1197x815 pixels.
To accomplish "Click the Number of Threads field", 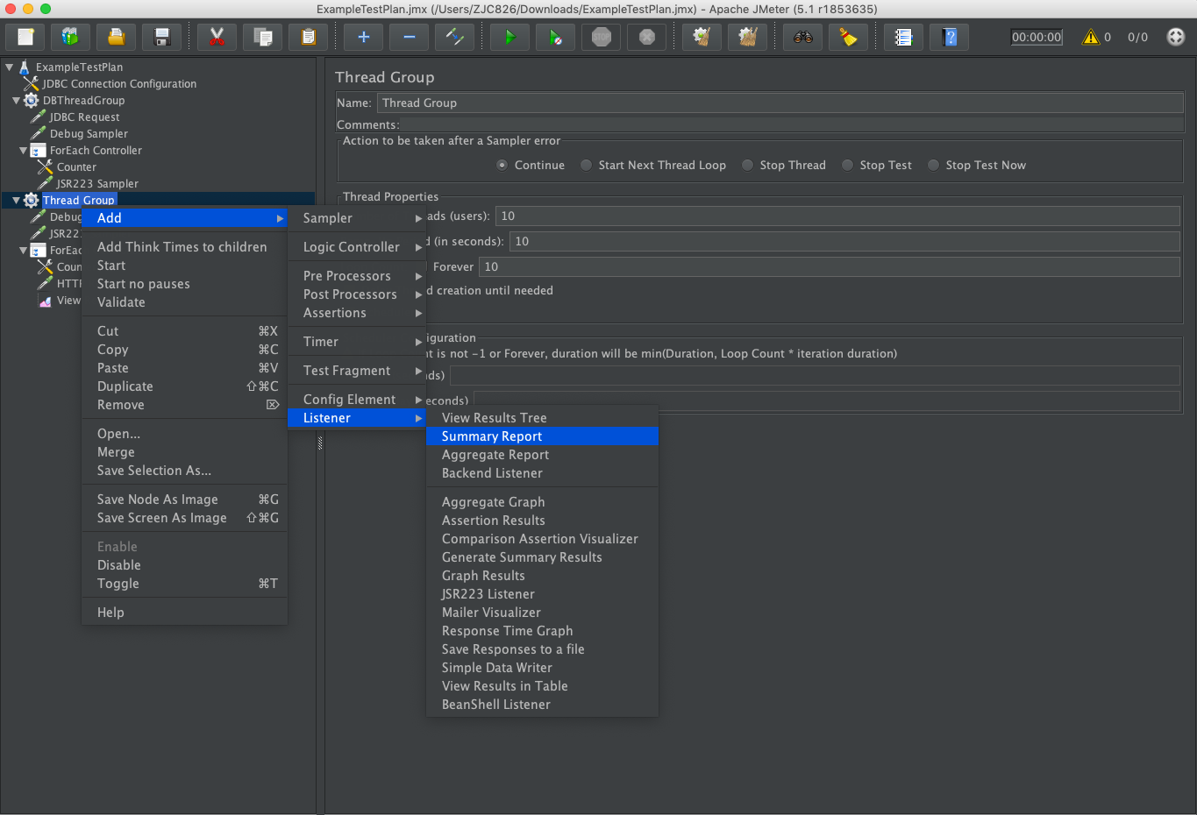I will click(837, 216).
